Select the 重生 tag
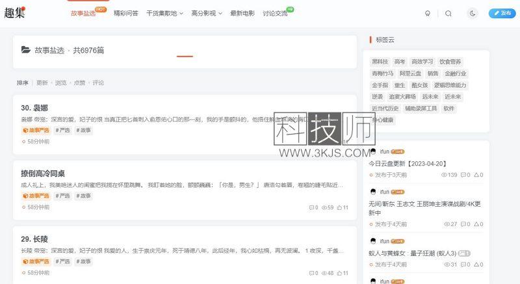The image size is (520, 284). pos(400,85)
